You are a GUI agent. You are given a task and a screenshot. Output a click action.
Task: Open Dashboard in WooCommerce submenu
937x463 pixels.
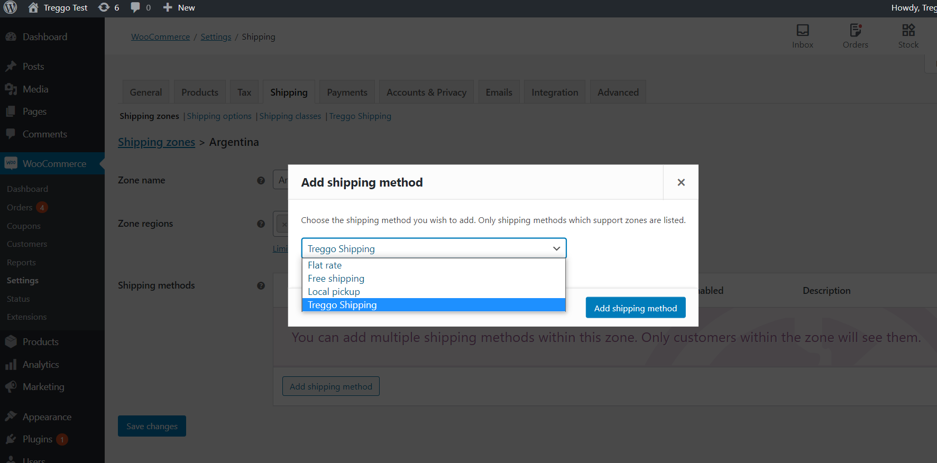[x=27, y=189]
